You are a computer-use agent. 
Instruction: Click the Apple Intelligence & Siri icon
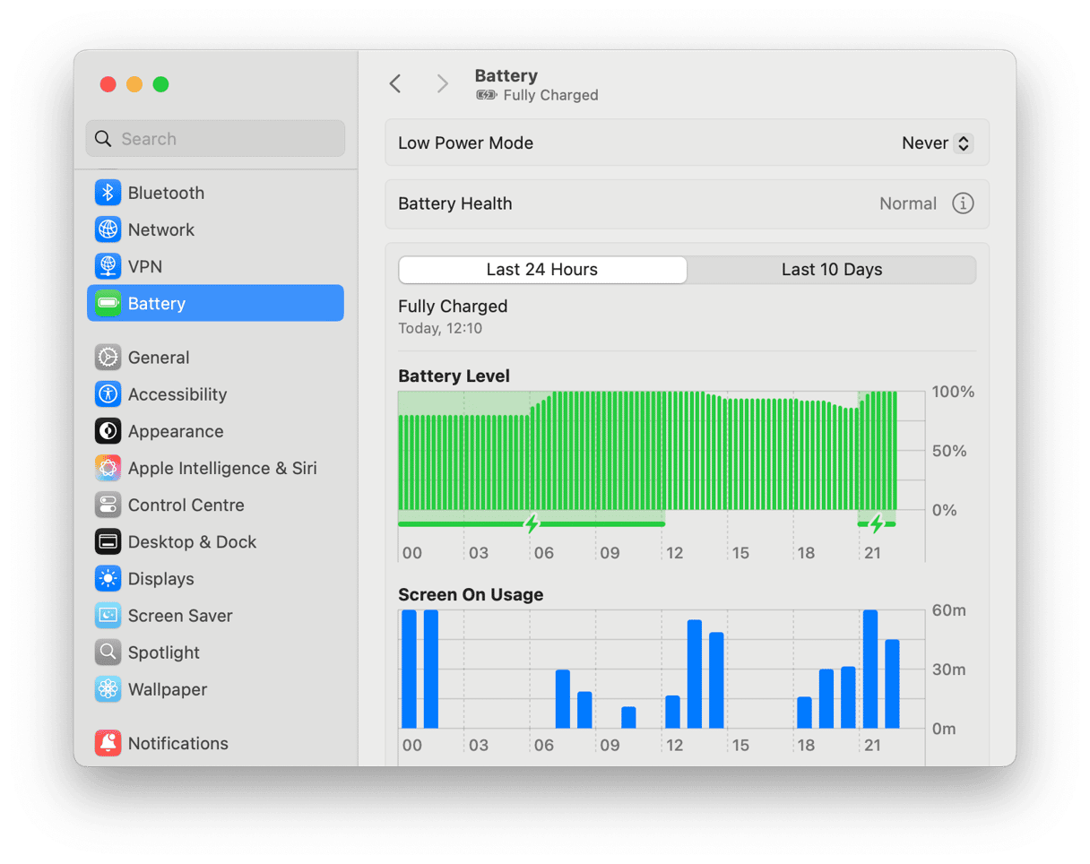pyautogui.click(x=108, y=468)
